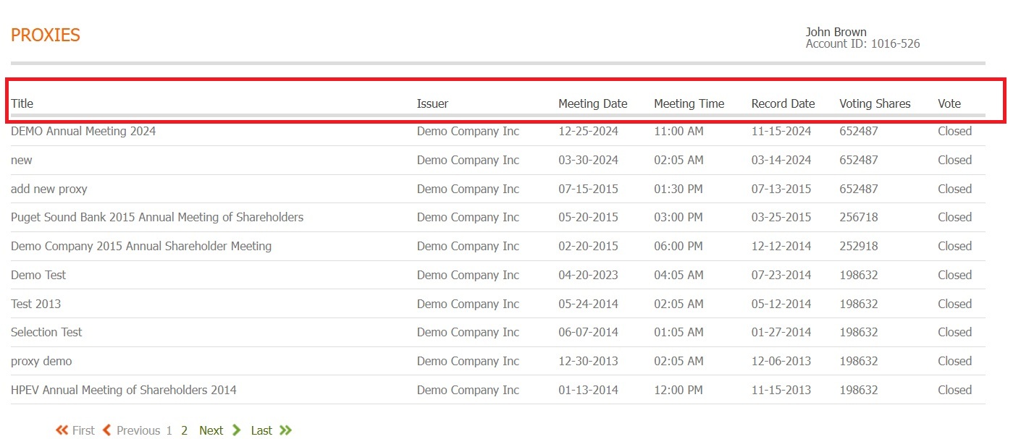Click the John Brown account name
Screen dimensions: 1021x439
point(836,32)
